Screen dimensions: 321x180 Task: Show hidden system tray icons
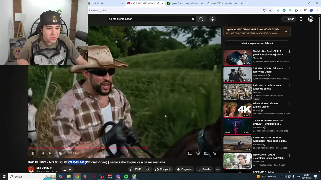pyautogui.click(x=281, y=177)
